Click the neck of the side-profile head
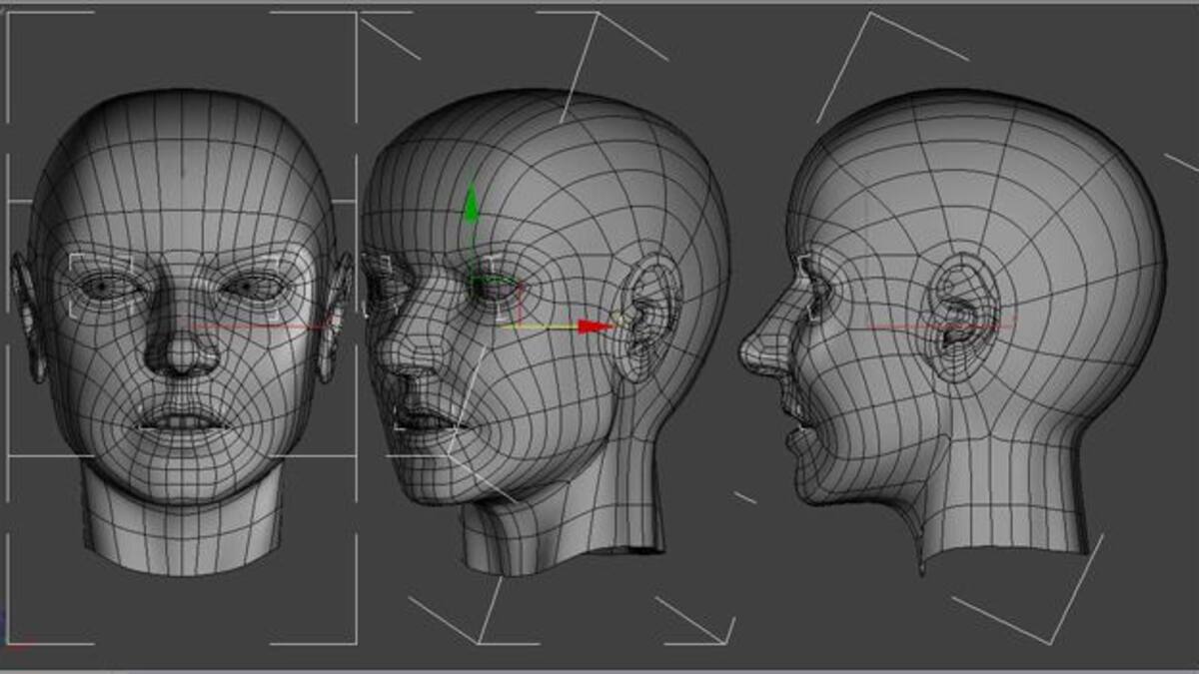The width and height of the screenshot is (1199, 674). click(x=999, y=509)
